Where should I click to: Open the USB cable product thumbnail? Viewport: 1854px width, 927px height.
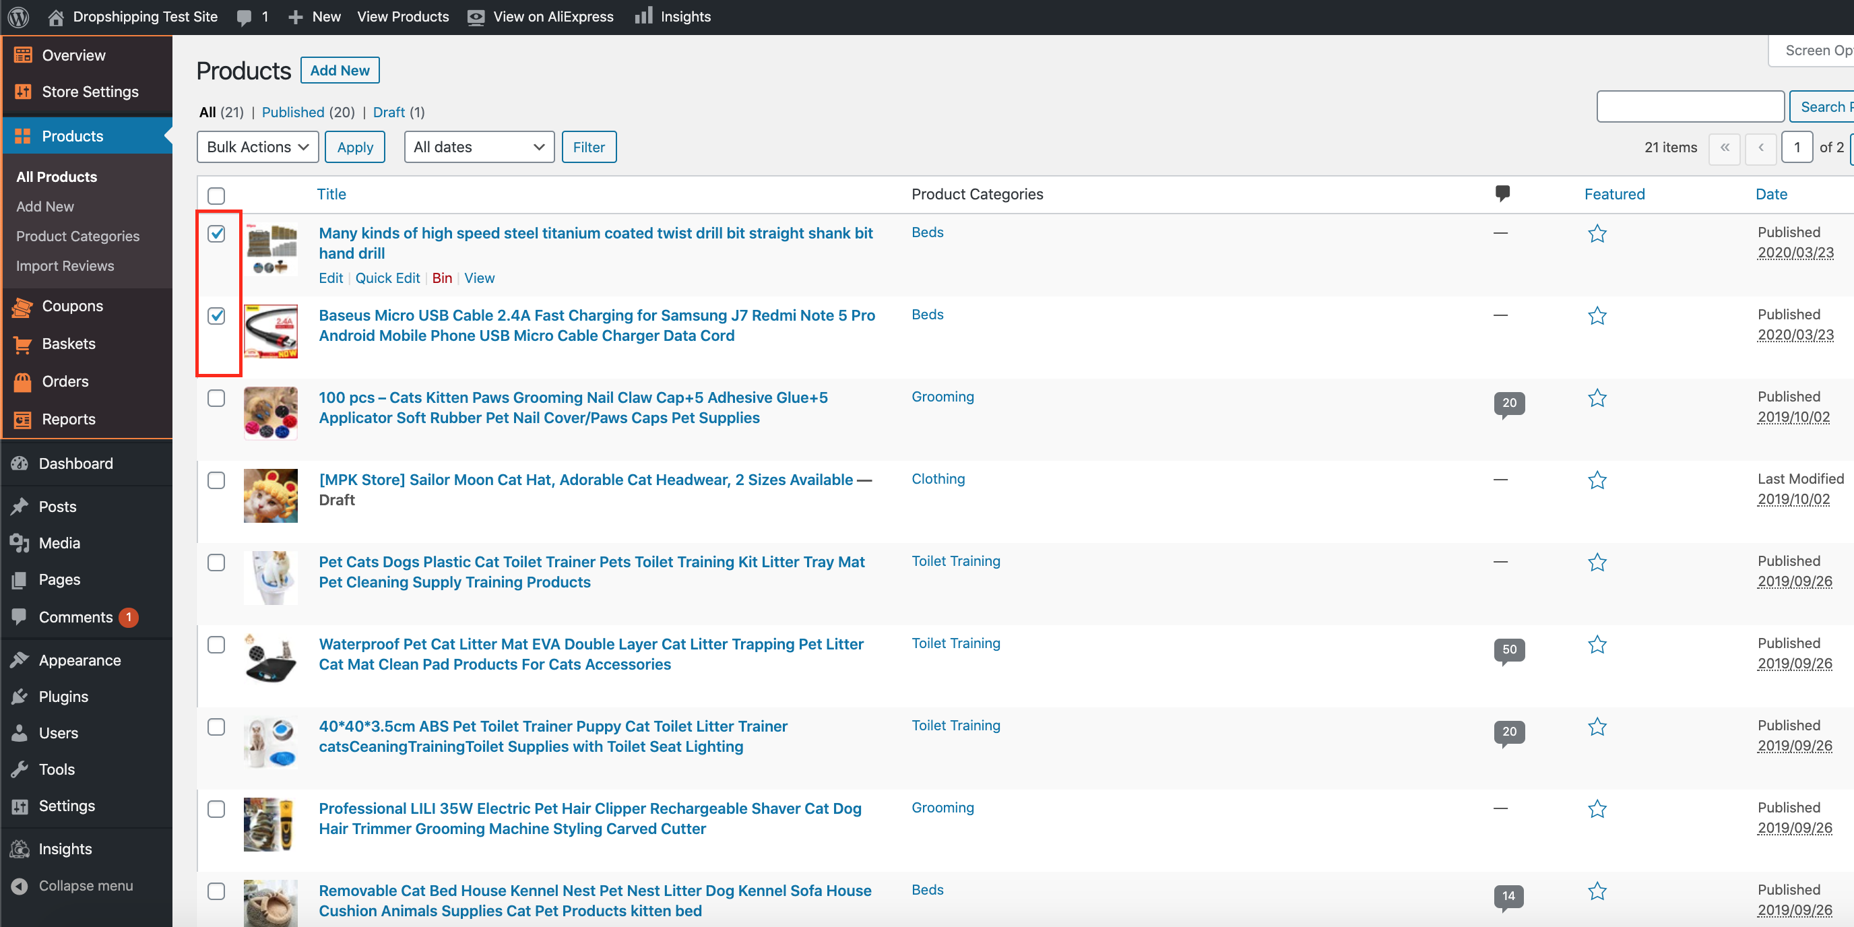271,331
